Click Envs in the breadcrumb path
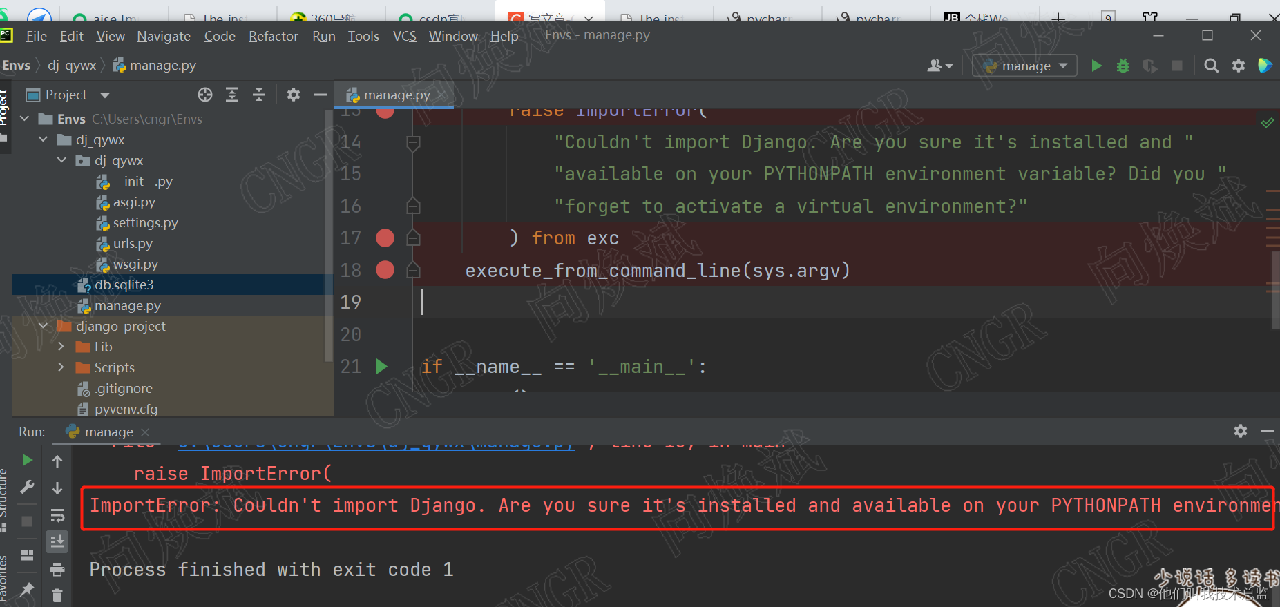This screenshot has height=607, width=1280. pyautogui.click(x=16, y=66)
